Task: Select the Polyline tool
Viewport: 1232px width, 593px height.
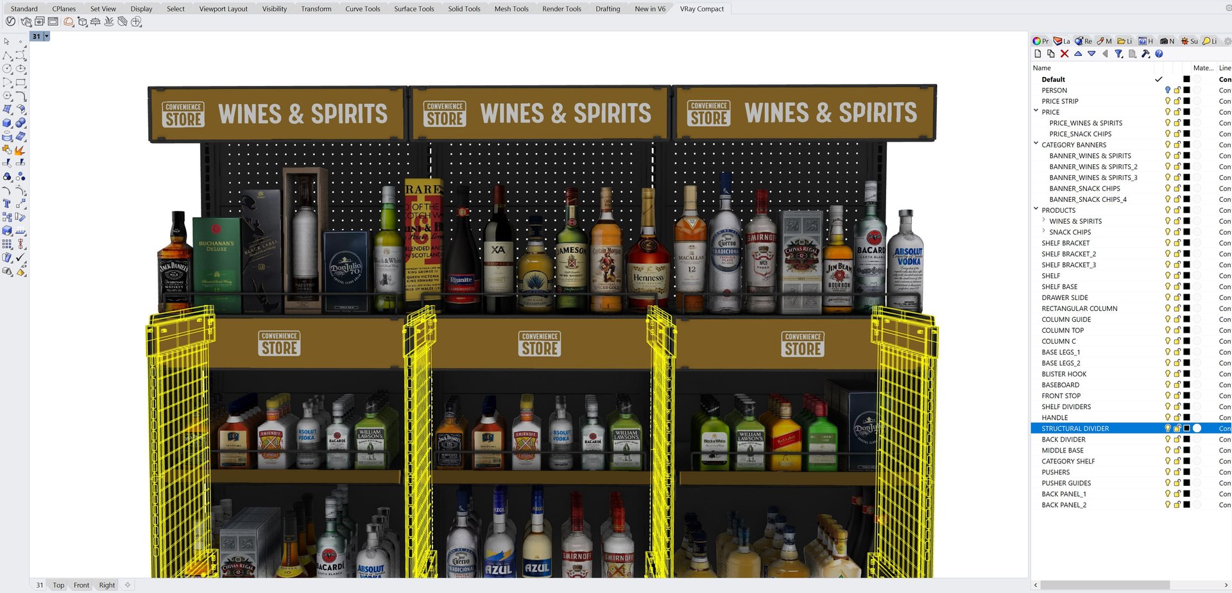Action: pyautogui.click(x=7, y=55)
